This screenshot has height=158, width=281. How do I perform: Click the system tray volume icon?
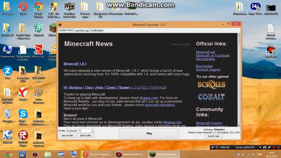pos(243,154)
